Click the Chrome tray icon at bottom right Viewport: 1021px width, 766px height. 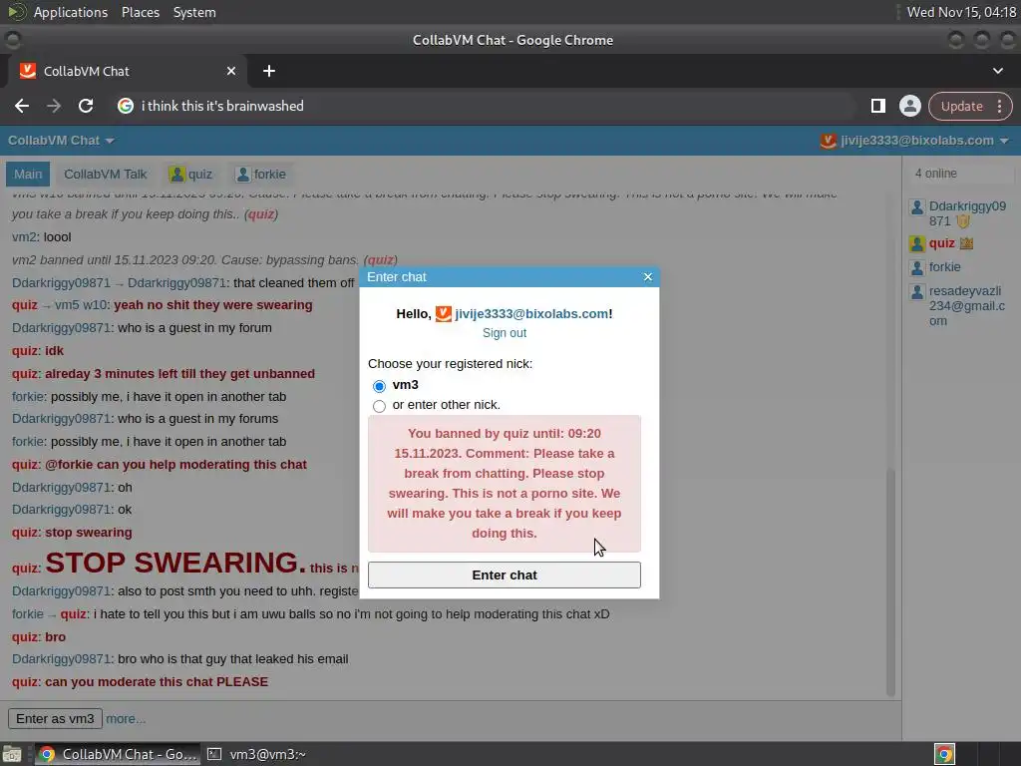pos(944,754)
